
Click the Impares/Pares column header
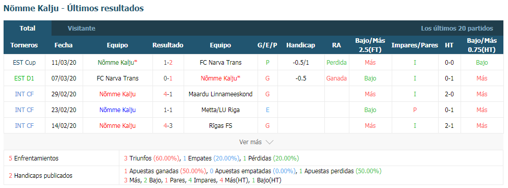(x=415, y=45)
